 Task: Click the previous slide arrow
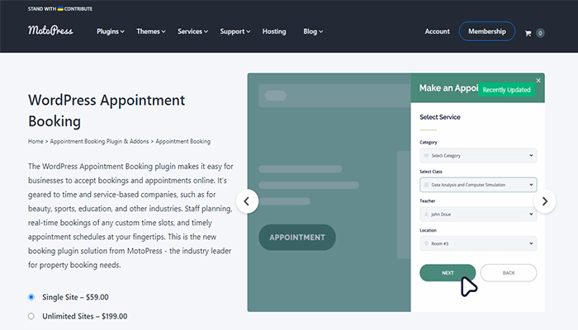247,201
